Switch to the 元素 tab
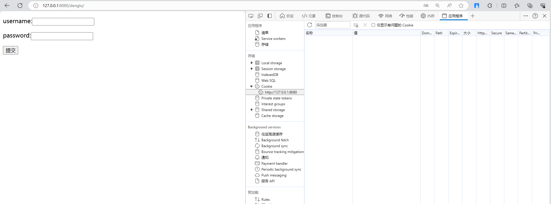The width and height of the screenshot is (551, 204). click(309, 16)
